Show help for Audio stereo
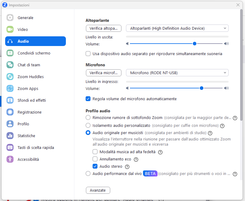The height and width of the screenshot is (201, 245). (127, 167)
